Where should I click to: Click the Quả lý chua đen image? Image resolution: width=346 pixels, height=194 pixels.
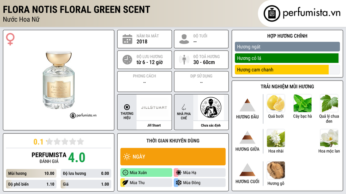329,103
